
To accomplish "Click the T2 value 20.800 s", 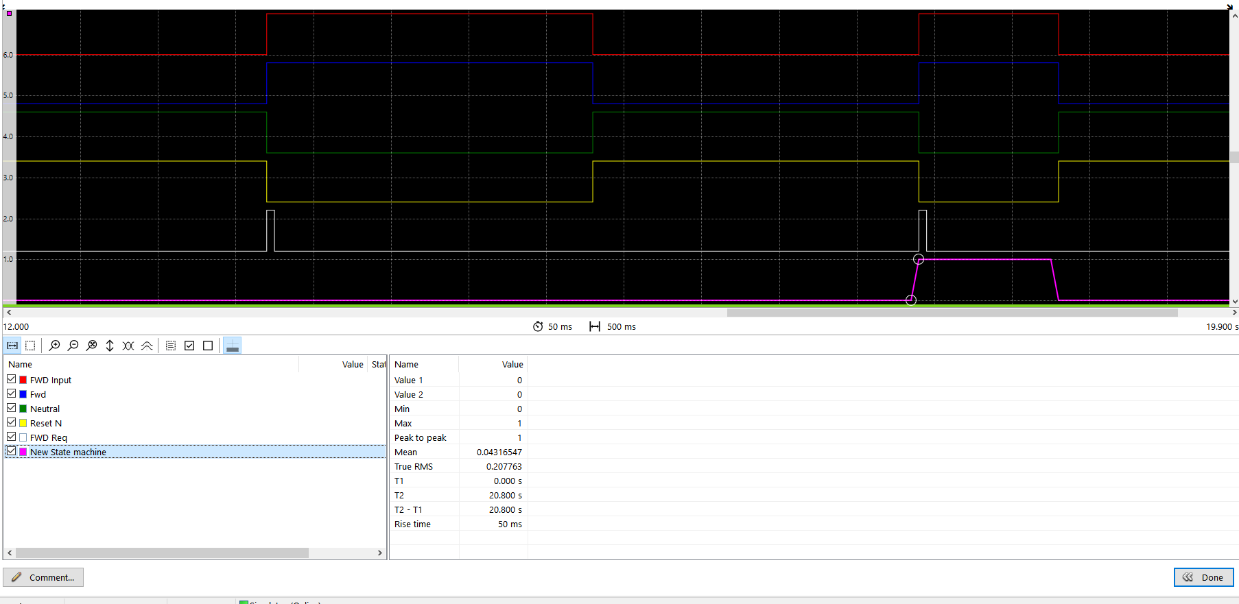I will [x=505, y=495].
